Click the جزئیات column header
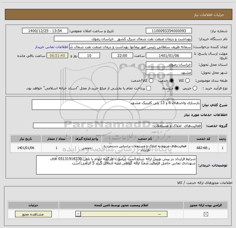 click(x=33, y=205)
